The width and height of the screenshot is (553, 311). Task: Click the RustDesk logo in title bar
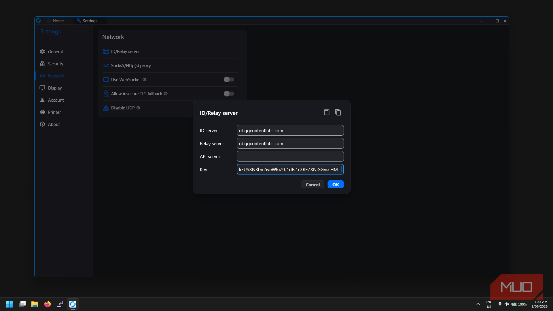pyautogui.click(x=38, y=21)
